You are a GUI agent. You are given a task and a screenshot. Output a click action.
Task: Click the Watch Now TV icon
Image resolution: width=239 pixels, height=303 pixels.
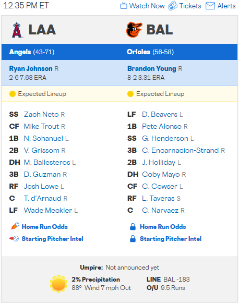click(123, 6)
